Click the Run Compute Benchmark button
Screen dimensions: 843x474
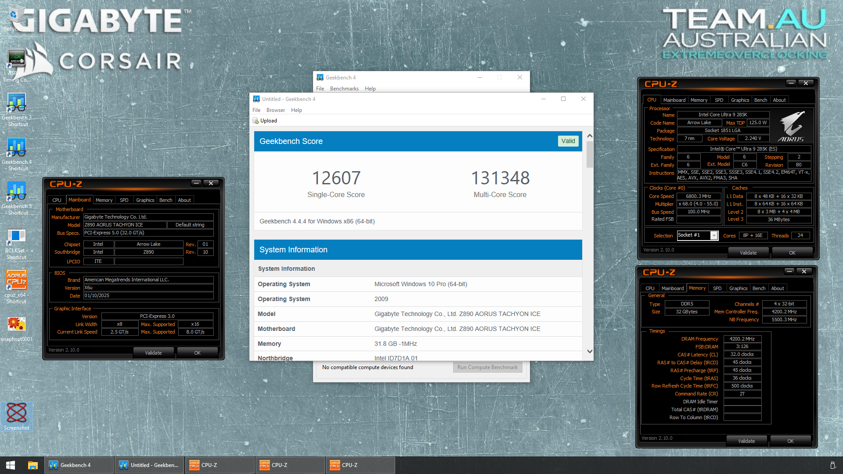pos(487,367)
